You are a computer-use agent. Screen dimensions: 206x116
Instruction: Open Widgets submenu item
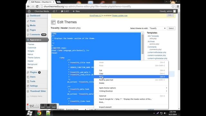31,51
